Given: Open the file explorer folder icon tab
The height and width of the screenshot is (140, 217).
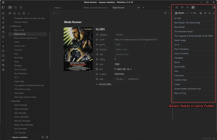Looking at the screenshot, I should (10, 7).
